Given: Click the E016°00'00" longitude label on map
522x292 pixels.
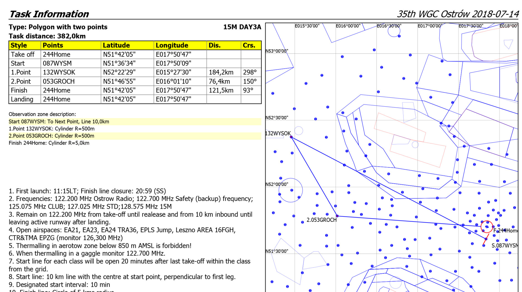Looking at the screenshot, I should 348,26.
